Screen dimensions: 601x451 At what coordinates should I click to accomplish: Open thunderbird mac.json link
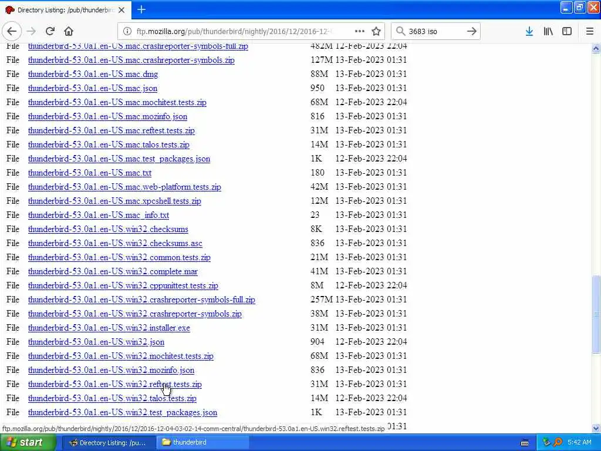92,88
